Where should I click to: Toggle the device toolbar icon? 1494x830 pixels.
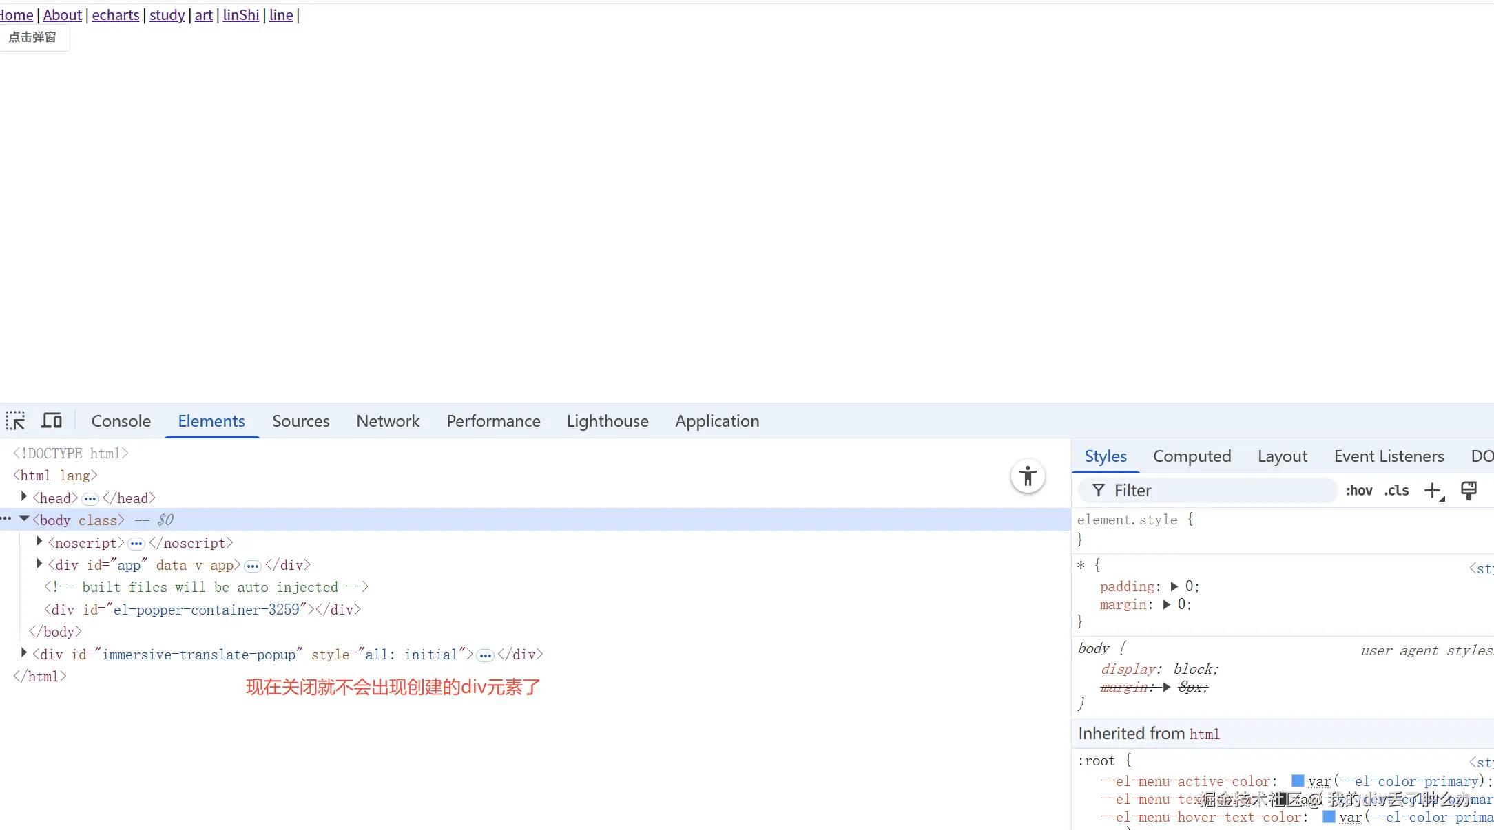(52, 421)
